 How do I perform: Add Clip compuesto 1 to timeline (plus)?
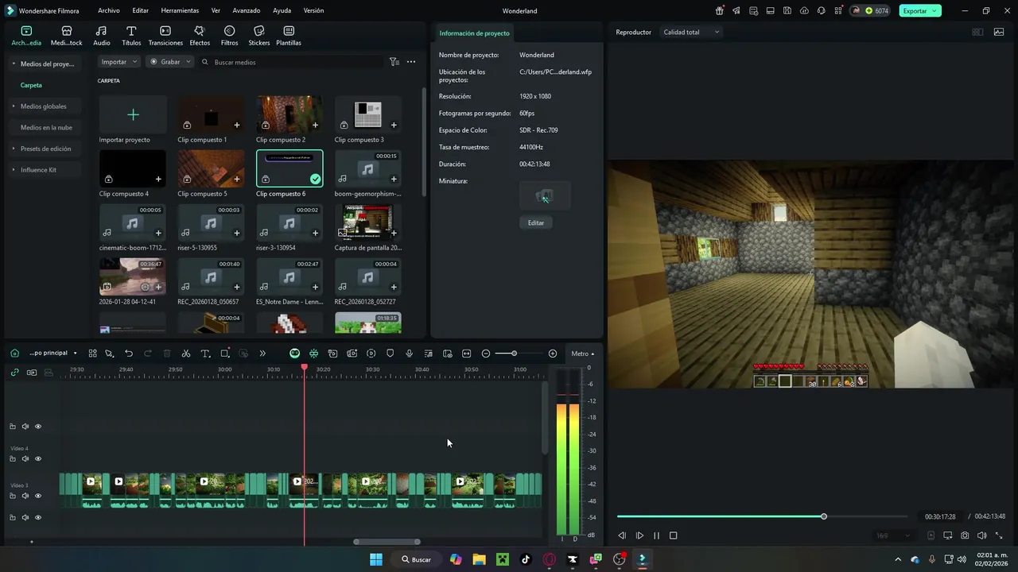pos(237,125)
